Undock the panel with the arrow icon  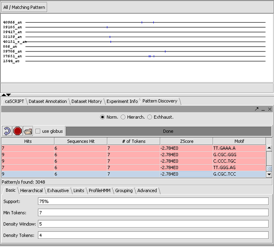click(x=257, y=109)
